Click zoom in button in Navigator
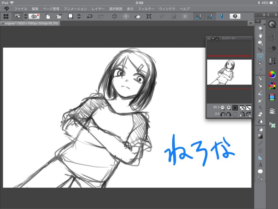This screenshot has width=278, height=209. click(229, 108)
